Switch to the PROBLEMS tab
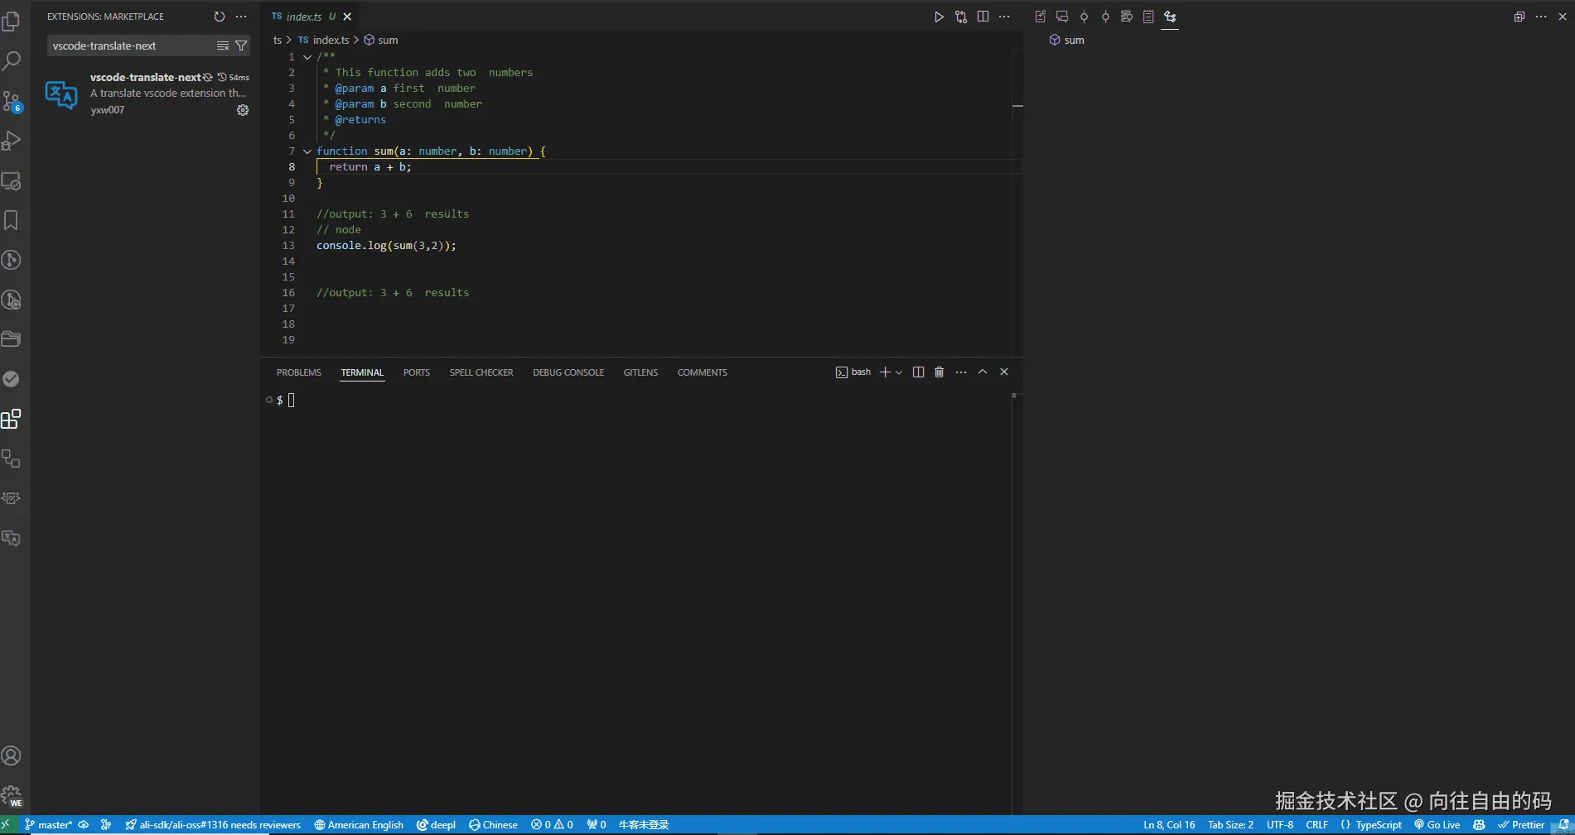 (298, 372)
